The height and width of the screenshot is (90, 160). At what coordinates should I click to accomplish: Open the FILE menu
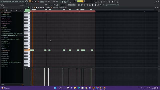click(x=1, y=2)
